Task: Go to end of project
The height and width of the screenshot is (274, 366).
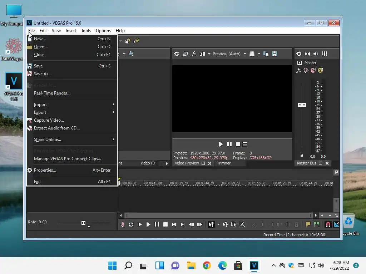Action: (x=183, y=224)
